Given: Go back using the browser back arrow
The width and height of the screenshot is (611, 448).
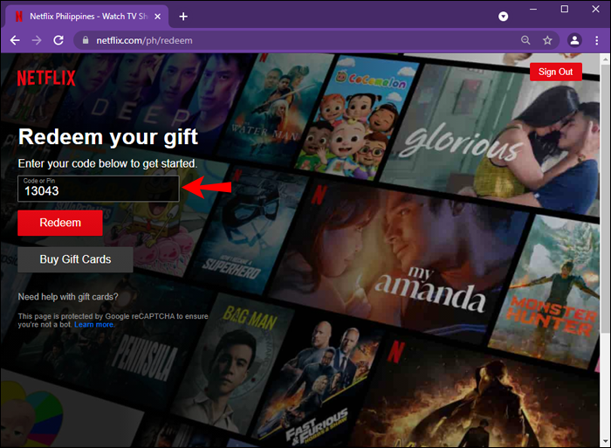Looking at the screenshot, I should pyautogui.click(x=15, y=40).
